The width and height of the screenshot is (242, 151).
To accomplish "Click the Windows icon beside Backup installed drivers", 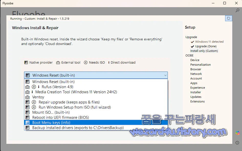I will coord(27,127).
